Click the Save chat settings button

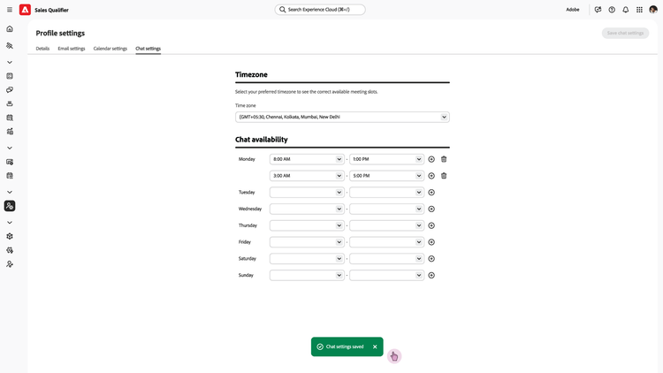625,33
